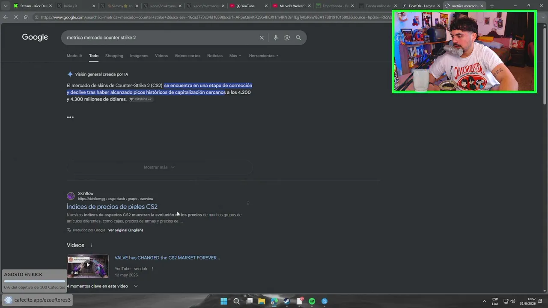
Task: Open Task View on the taskbar
Action: (x=249, y=301)
